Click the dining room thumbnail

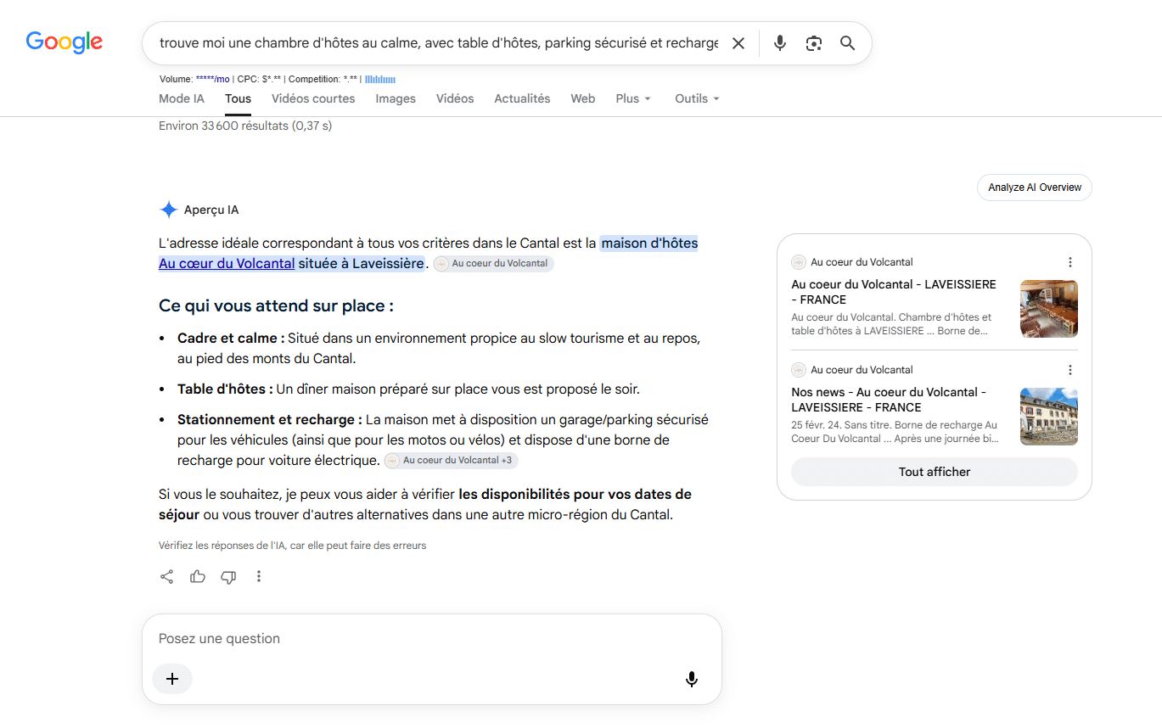[1049, 309]
